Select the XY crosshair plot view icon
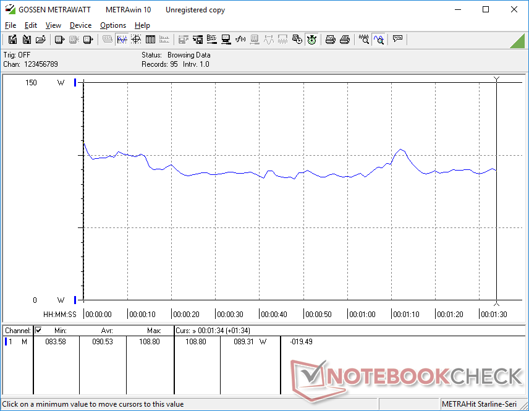 [136, 40]
